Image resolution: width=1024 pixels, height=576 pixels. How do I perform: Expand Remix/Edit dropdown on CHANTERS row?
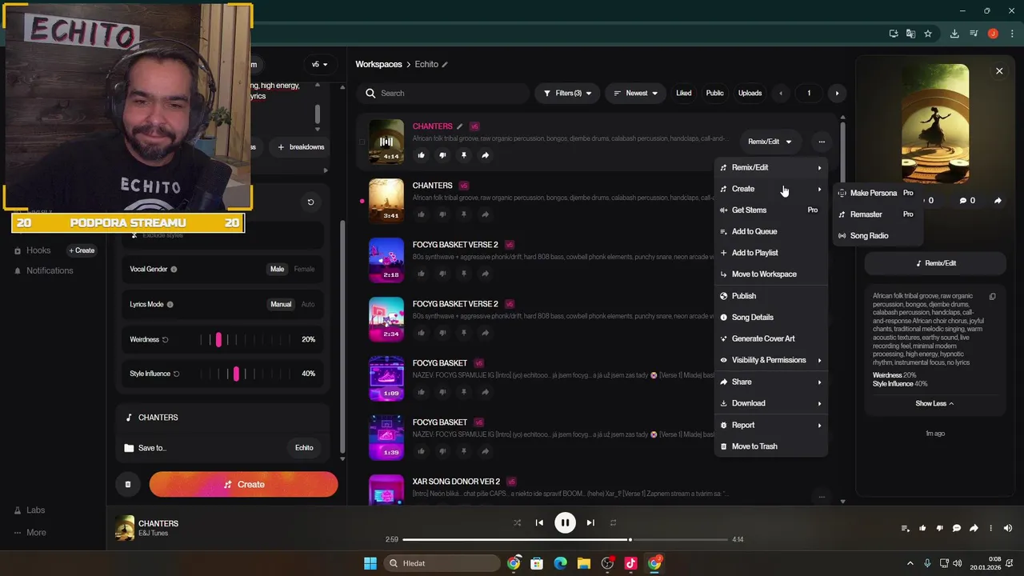pyautogui.click(x=770, y=142)
